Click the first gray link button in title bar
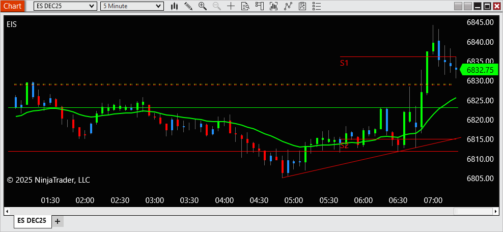The height and width of the screenshot is (232, 503). 459,6
